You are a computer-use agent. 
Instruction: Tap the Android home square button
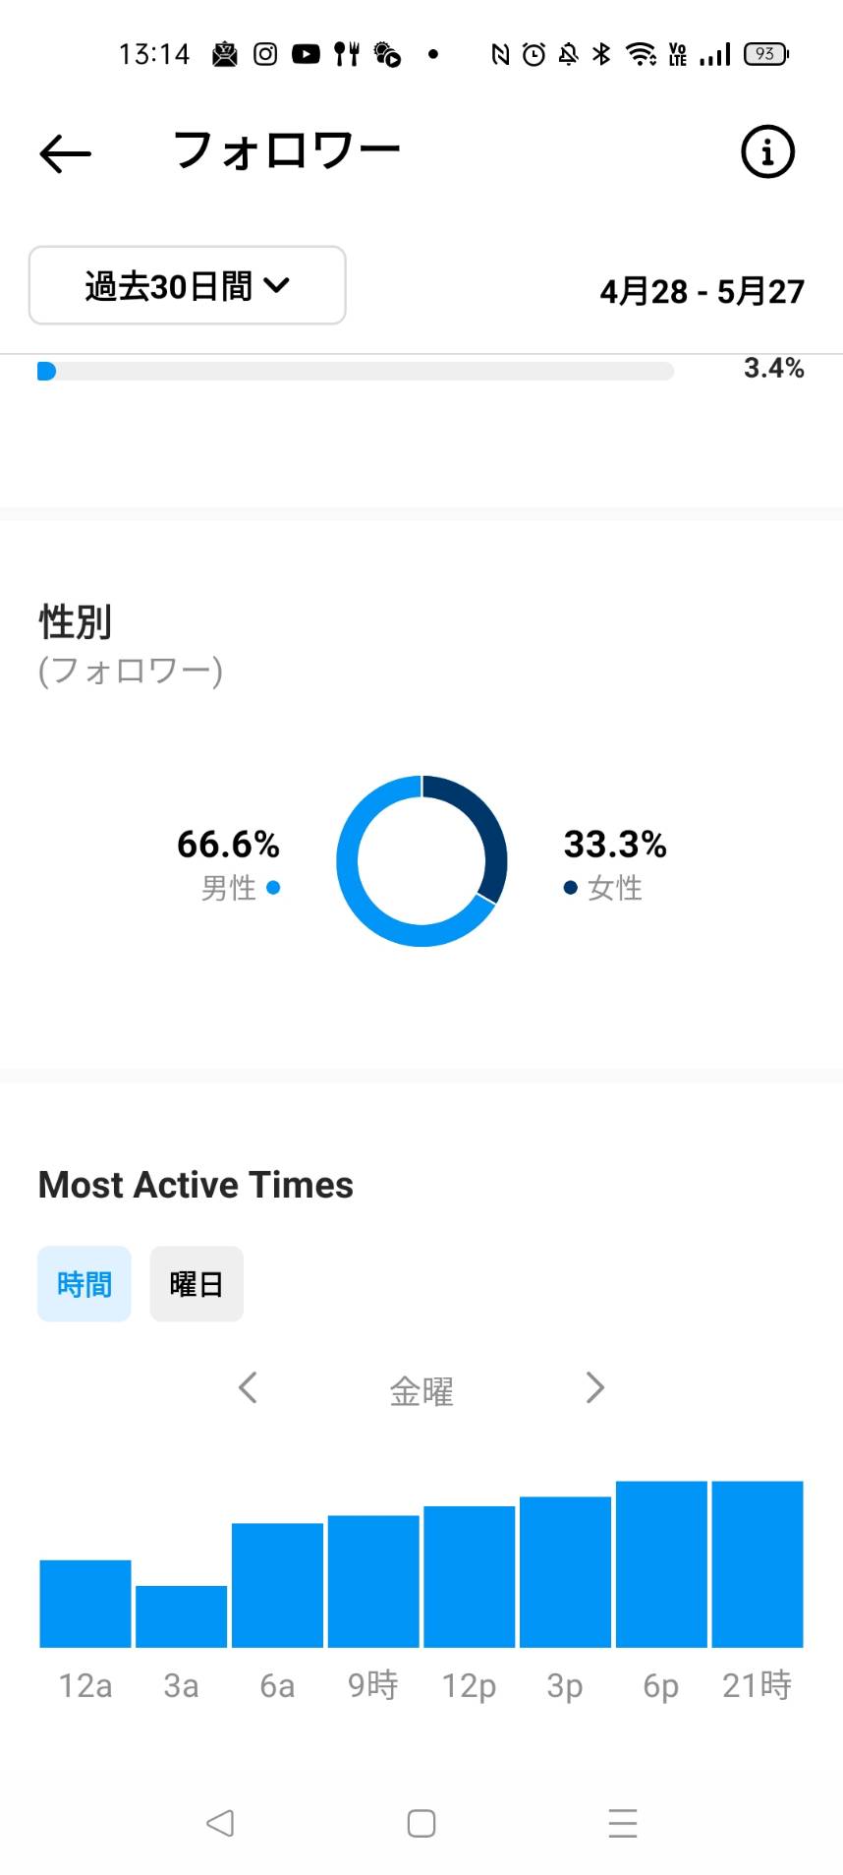pos(421,1823)
